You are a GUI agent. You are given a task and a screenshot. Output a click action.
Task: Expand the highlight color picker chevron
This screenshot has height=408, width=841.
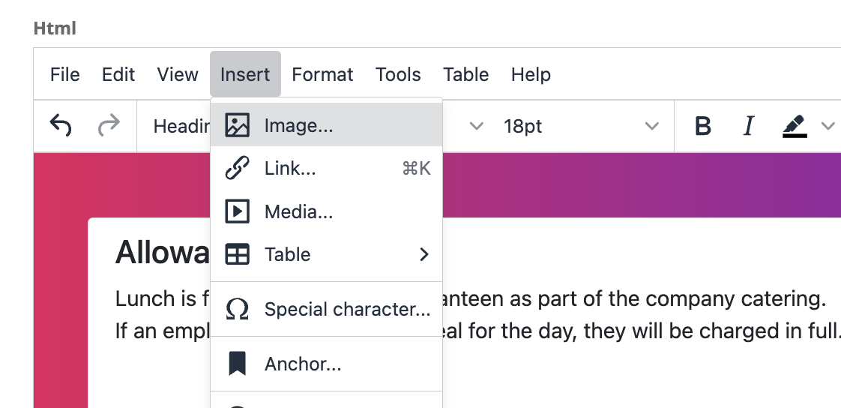pyautogui.click(x=828, y=126)
